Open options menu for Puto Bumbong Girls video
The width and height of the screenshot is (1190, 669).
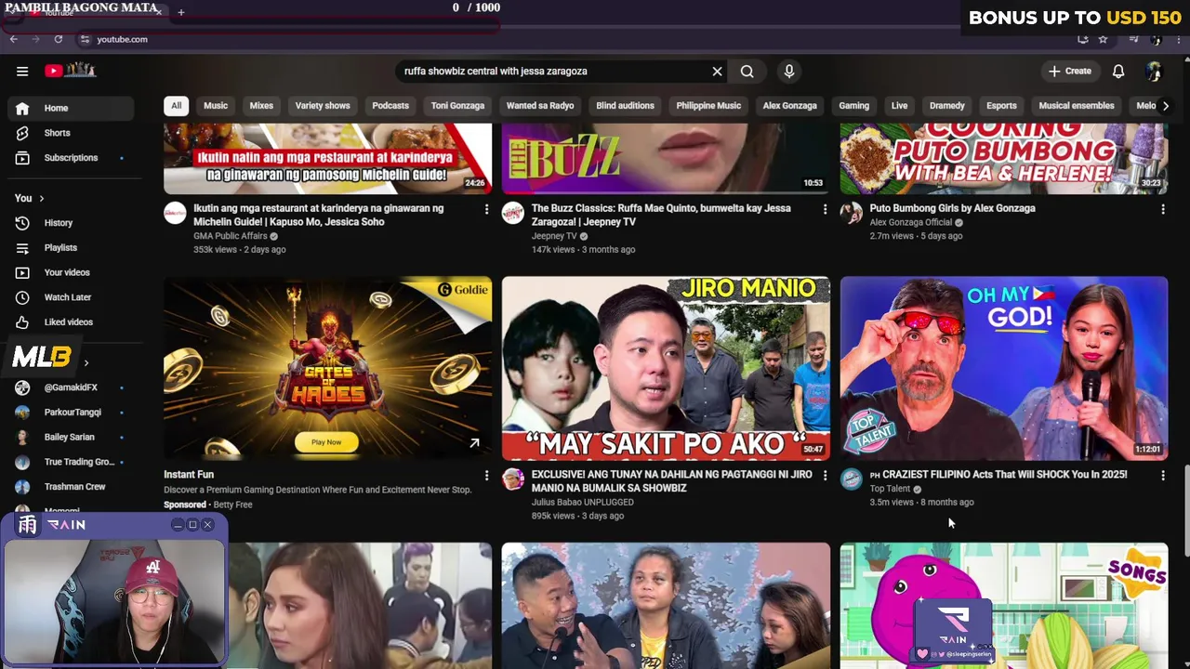click(x=1162, y=210)
